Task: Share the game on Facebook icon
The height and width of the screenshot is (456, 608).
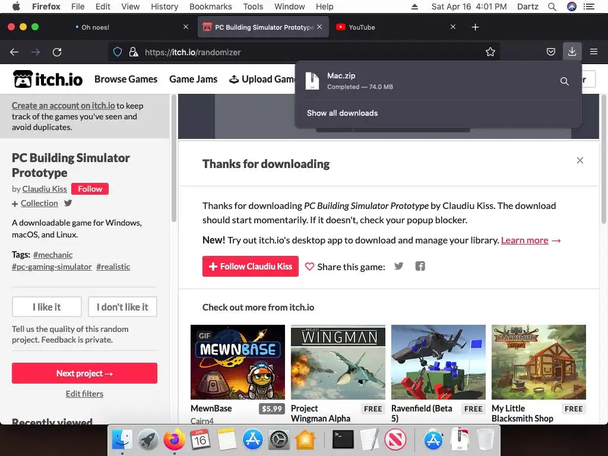Action: coord(420,266)
